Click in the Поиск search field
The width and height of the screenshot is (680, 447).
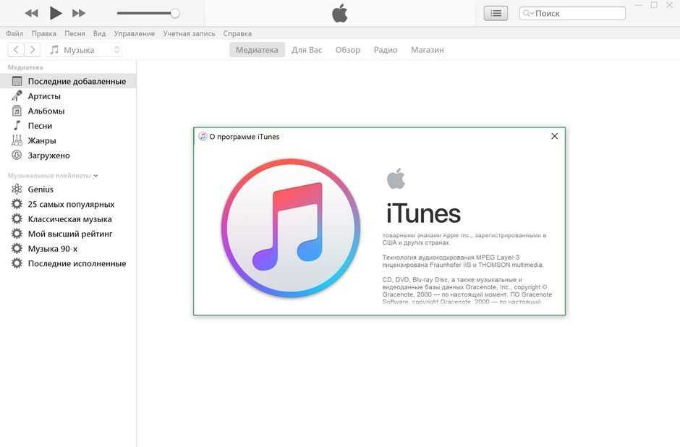pos(577,13)
